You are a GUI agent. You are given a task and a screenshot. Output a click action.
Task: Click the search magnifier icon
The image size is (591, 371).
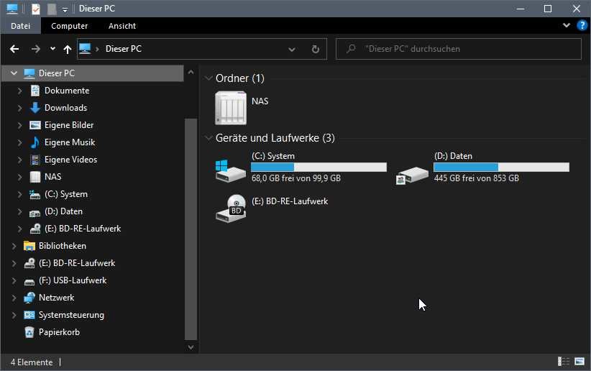351,49
